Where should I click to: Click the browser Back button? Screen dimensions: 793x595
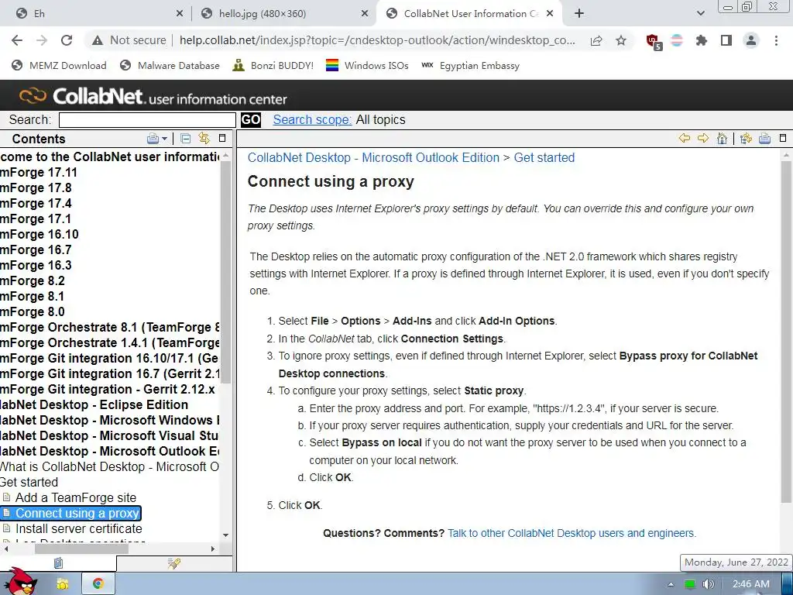coord(17,40)
